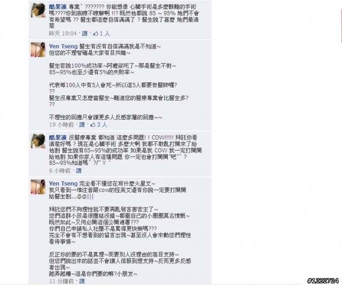Like the comment posted 6 小時前
This screenshot has height=285, width=342.
tap(79, 171)
